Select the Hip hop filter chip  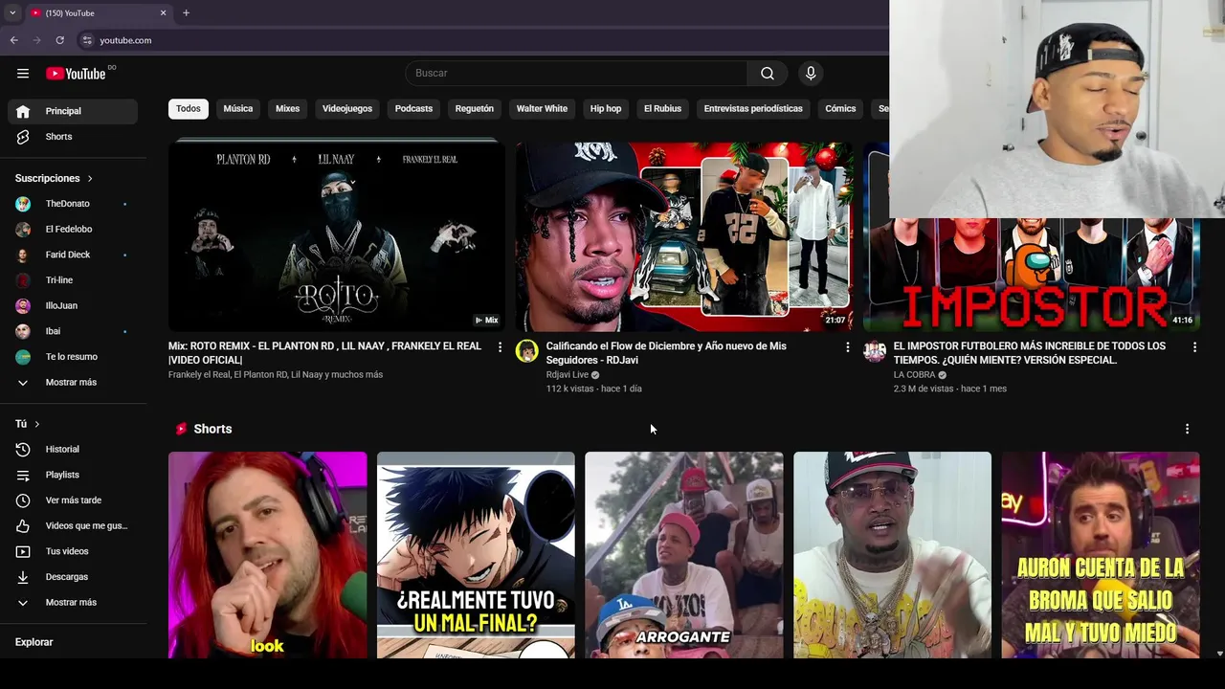(606, 109)
